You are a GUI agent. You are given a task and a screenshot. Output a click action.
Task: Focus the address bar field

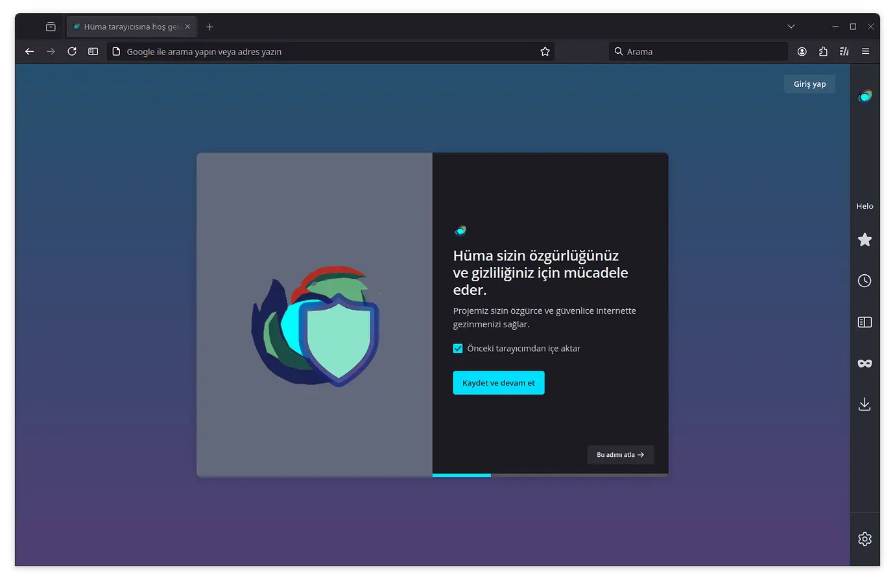tap(331, 52)
